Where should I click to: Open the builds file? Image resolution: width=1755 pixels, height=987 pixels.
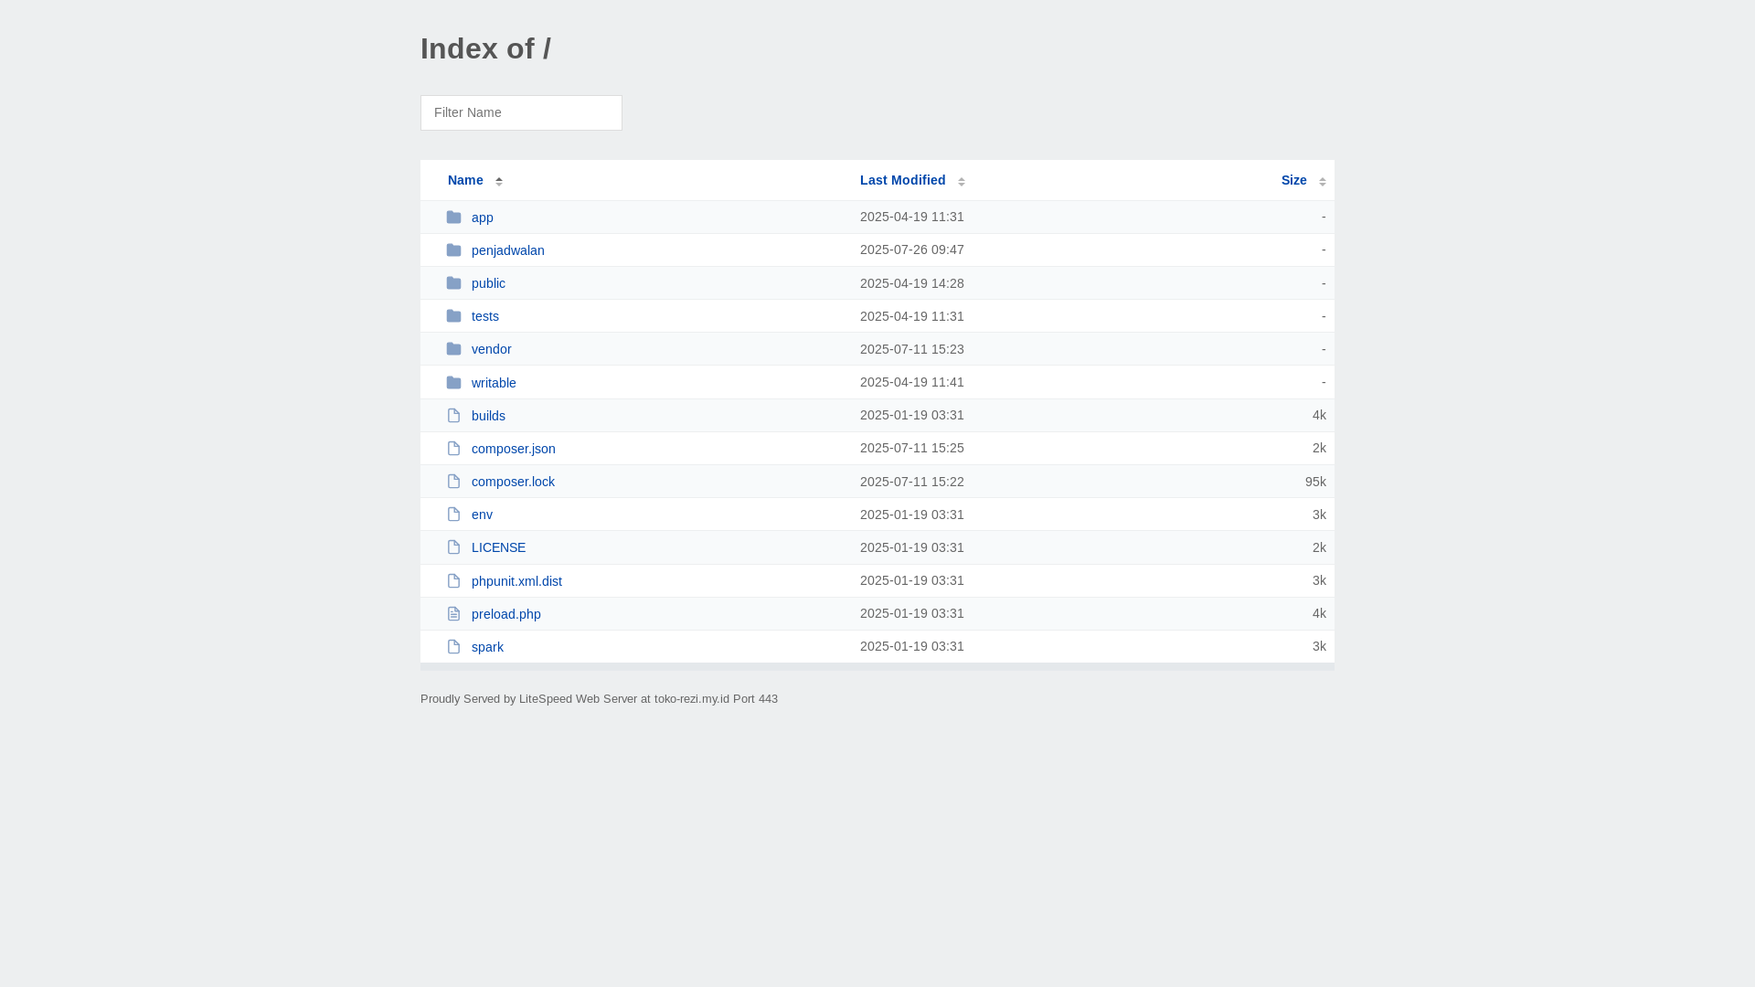488,416
